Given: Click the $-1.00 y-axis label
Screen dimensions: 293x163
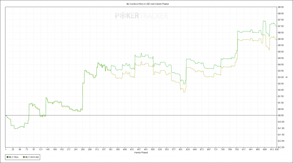Looking at the screenshot, I should pos(281,128).
